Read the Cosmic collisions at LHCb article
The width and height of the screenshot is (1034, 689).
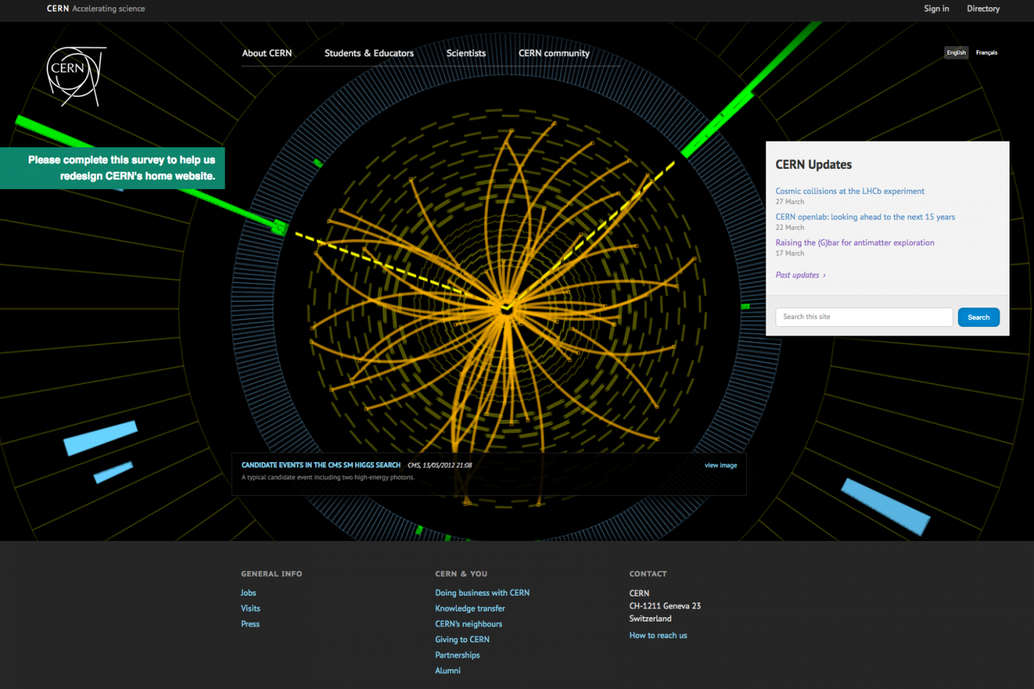point(849,191)
